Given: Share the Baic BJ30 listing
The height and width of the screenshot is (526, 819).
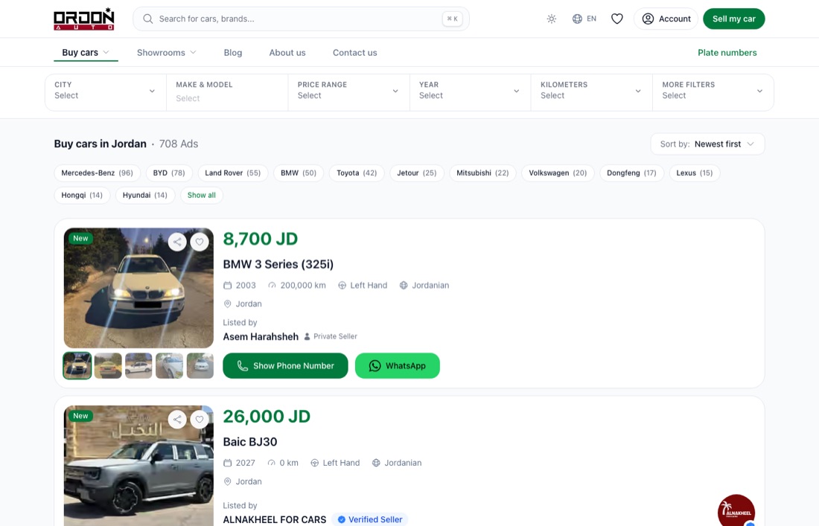Looking at the screenshot, I should 178,419.
